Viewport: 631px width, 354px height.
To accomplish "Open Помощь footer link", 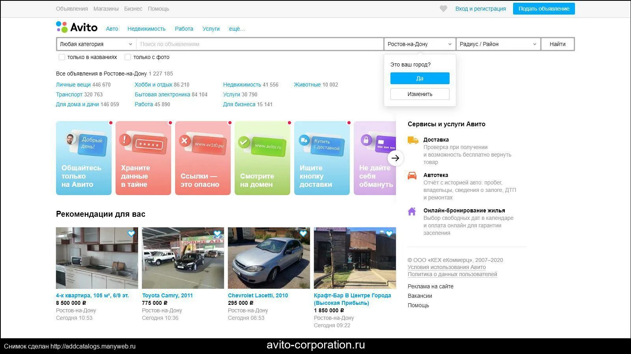I will click(418, 305).
